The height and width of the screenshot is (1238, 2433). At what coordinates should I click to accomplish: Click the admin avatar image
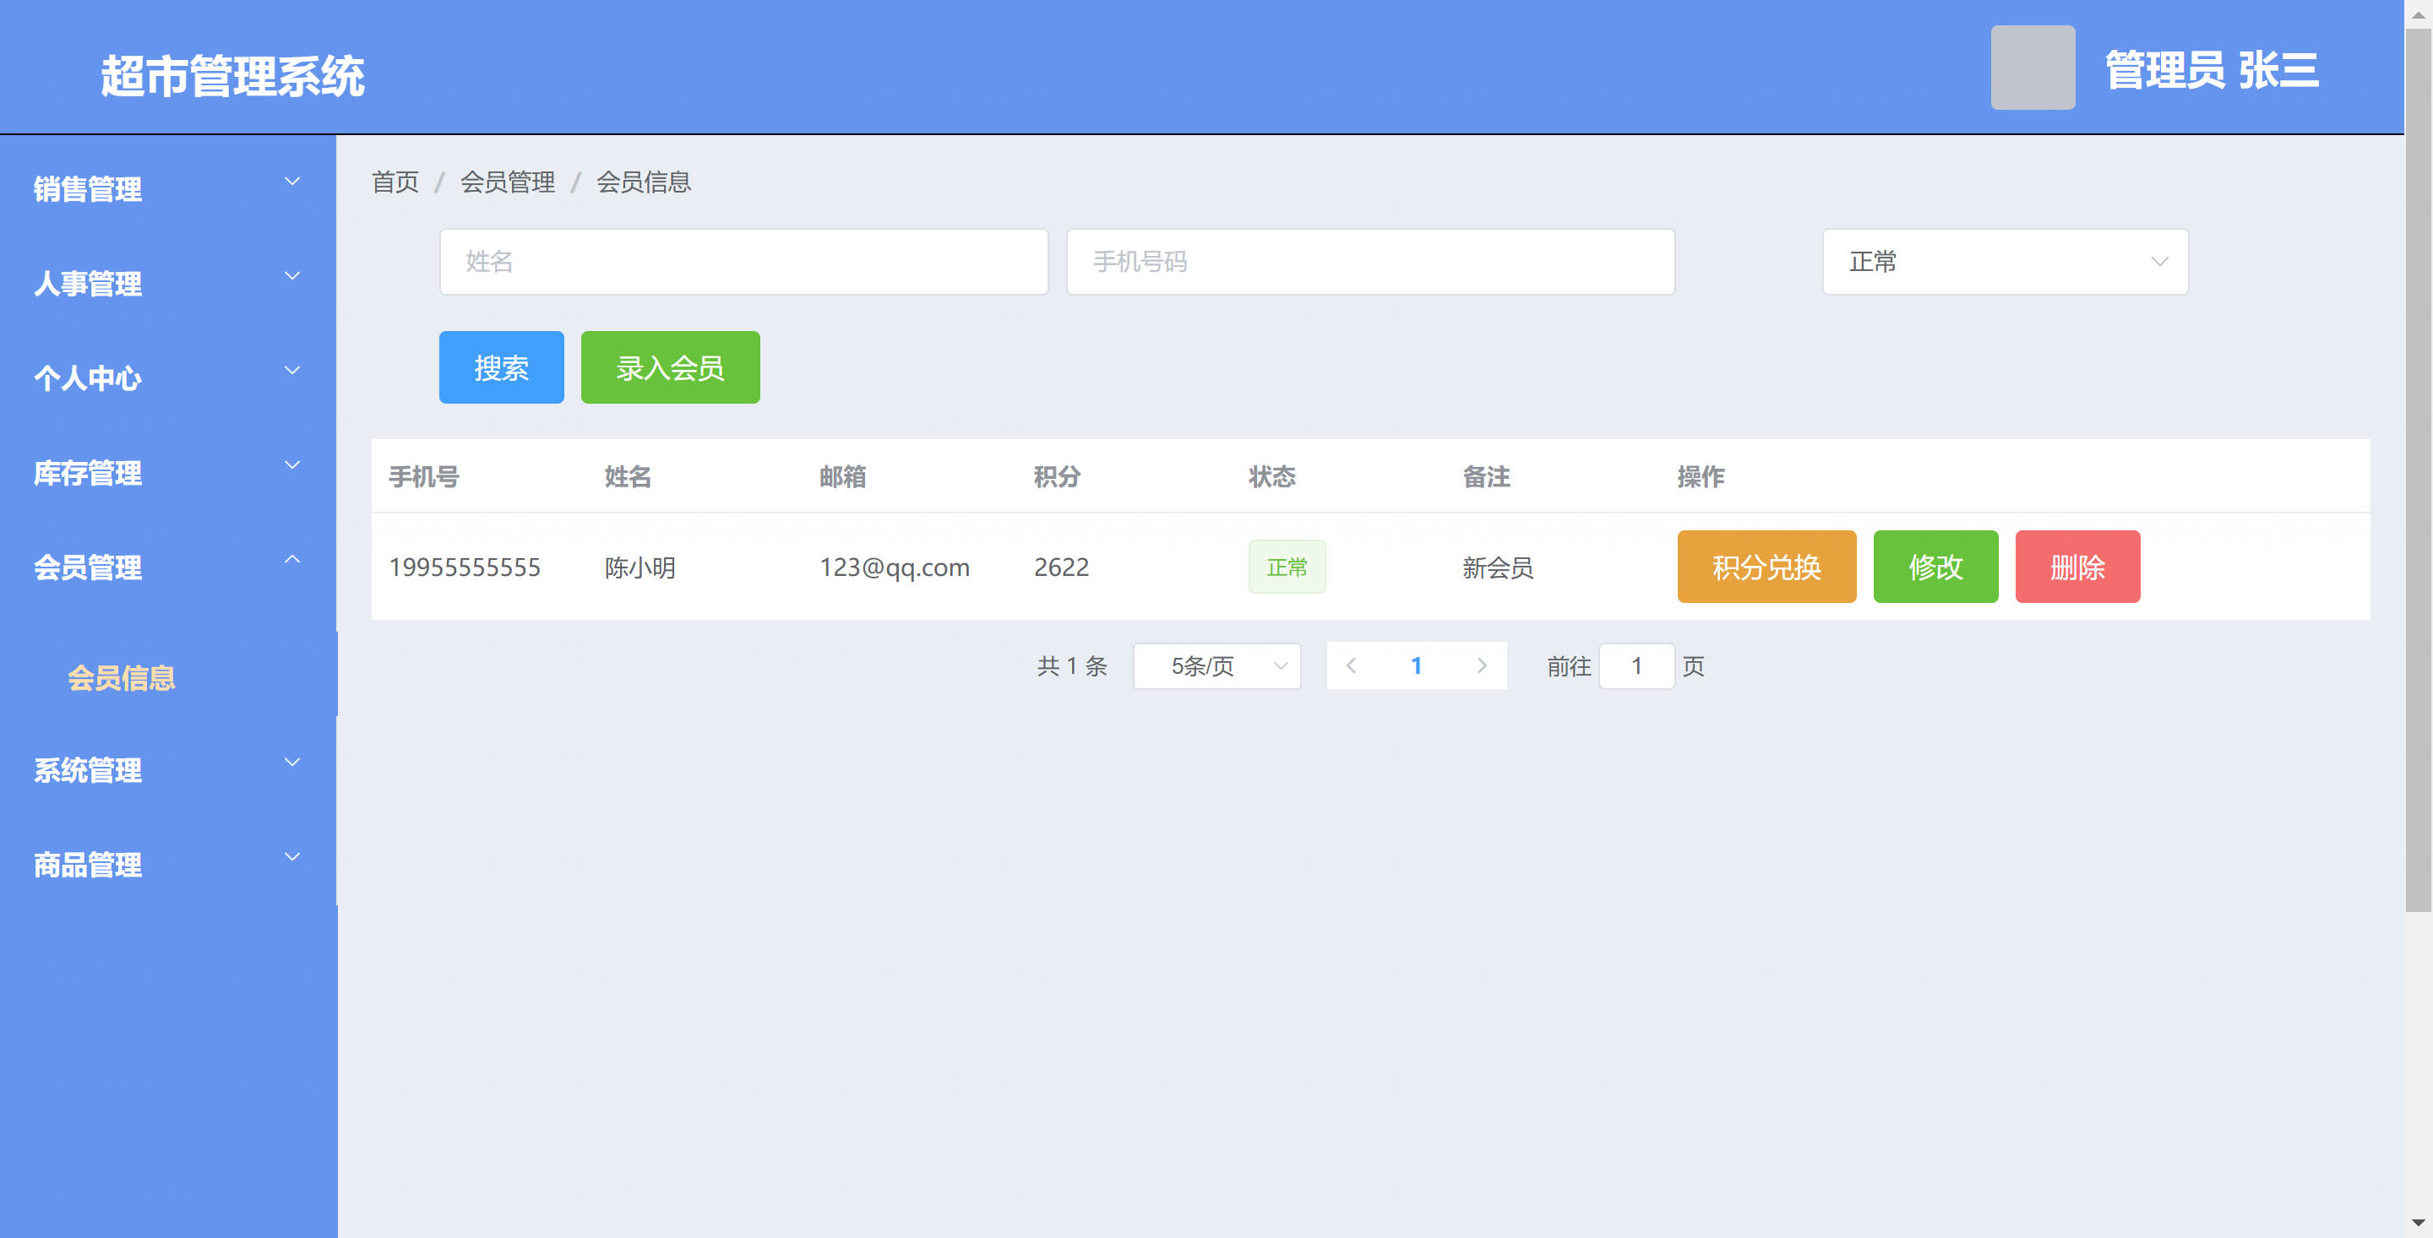2032,68
